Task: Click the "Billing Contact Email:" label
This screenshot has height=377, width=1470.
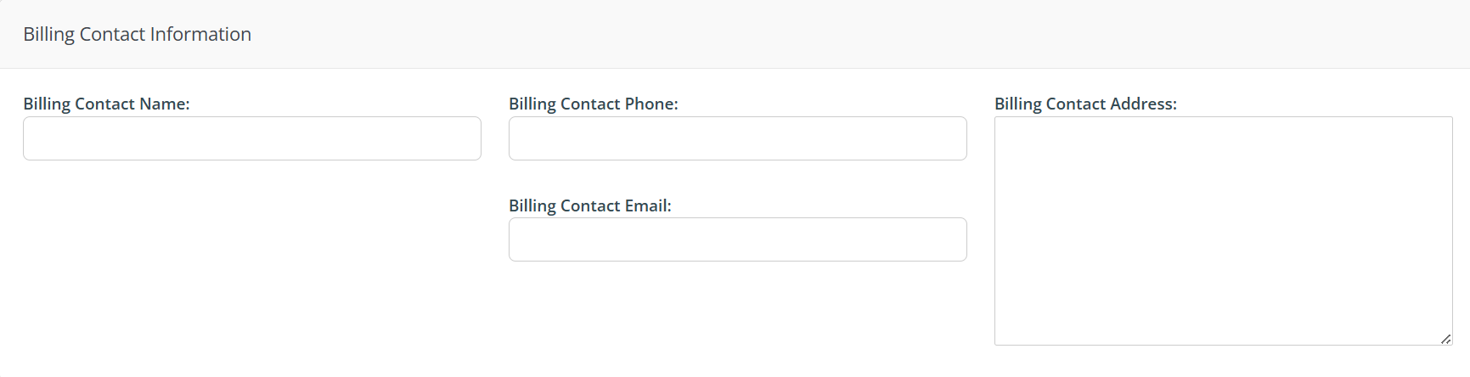Action: tap(589, 205)
